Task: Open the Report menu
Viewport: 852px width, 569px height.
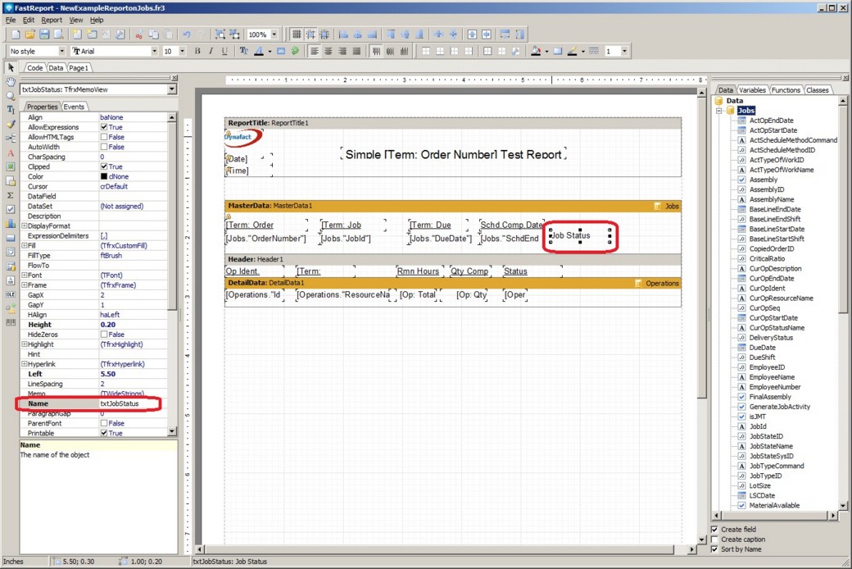Action: coord(52,20)
